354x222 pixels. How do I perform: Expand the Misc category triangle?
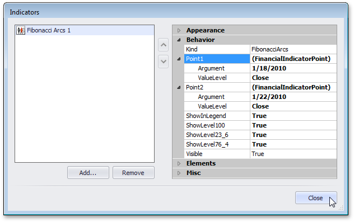click(x=179, y=173)
